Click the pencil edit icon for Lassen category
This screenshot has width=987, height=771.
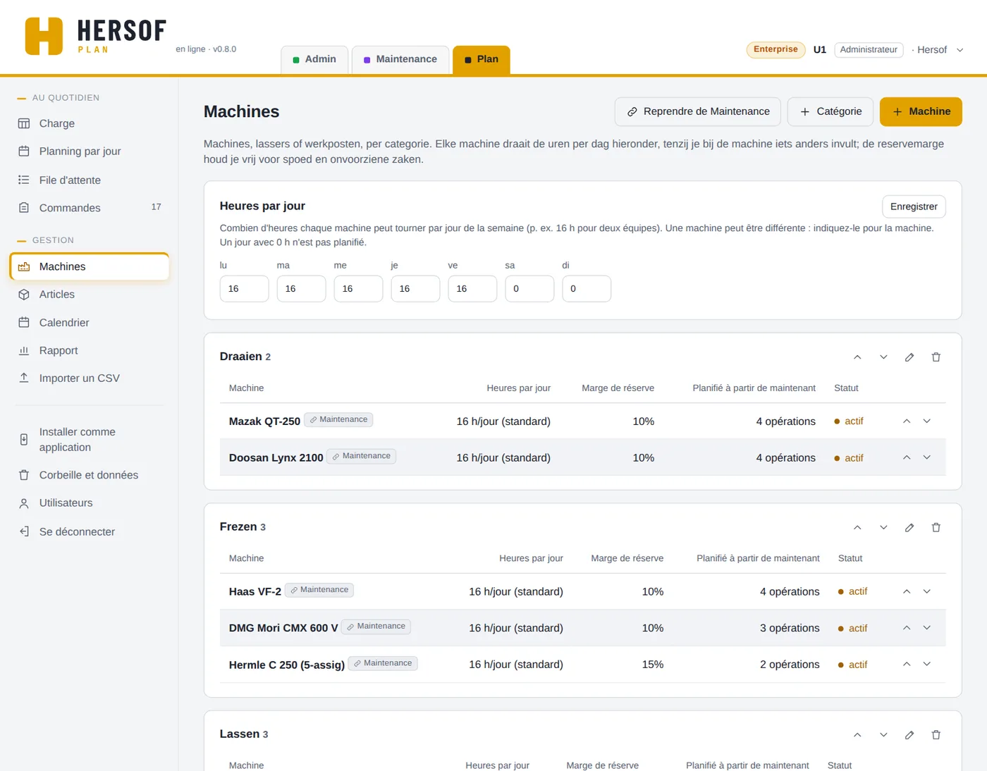[909, 735]
